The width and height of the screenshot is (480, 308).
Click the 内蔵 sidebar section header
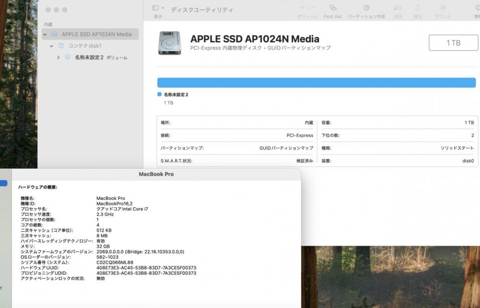pyautogui.click(x=48, y=24)
